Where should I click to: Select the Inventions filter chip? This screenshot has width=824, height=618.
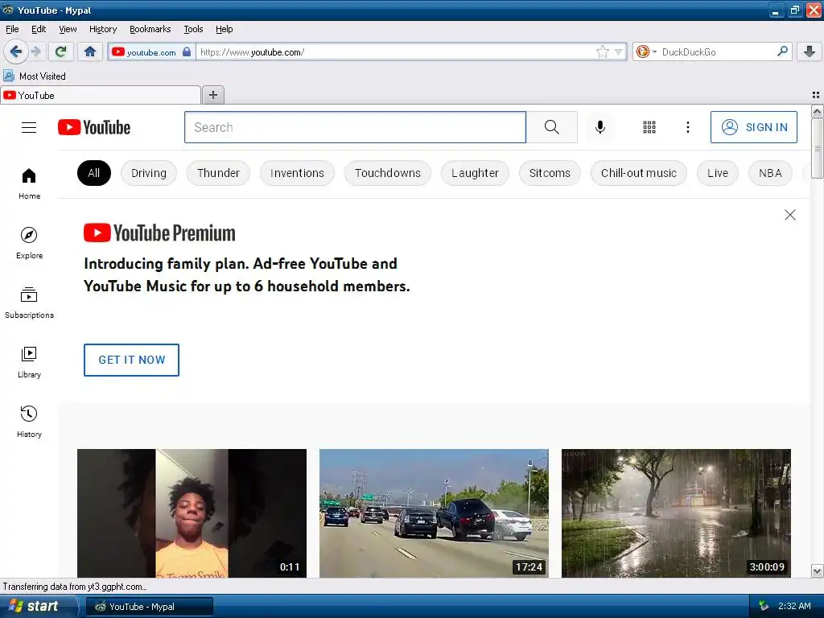(x=297, y=173)
